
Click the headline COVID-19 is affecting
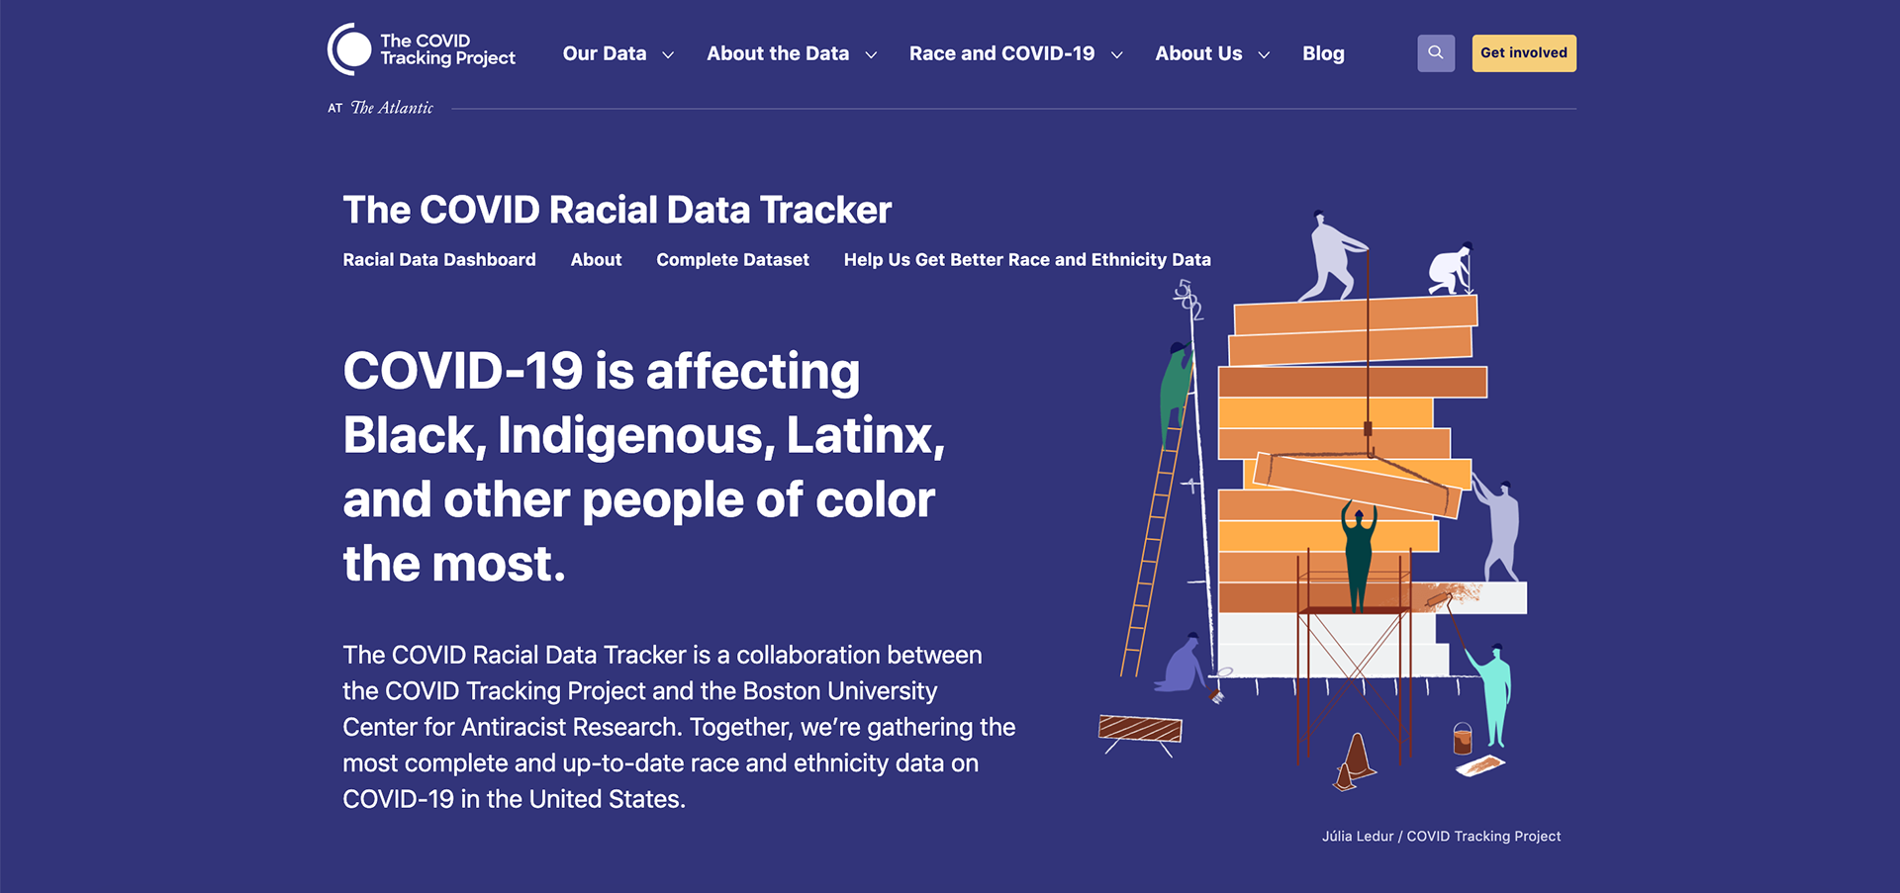643,467
